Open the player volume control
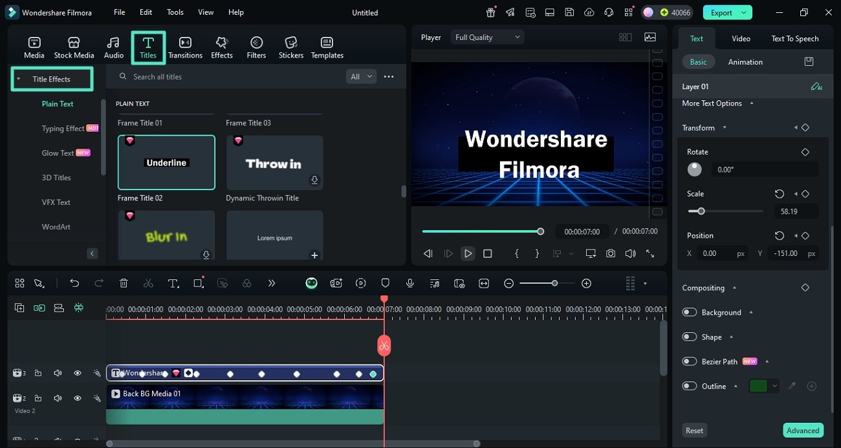Image resolution: width=841 pixels, height=448 pixels. 630,253
